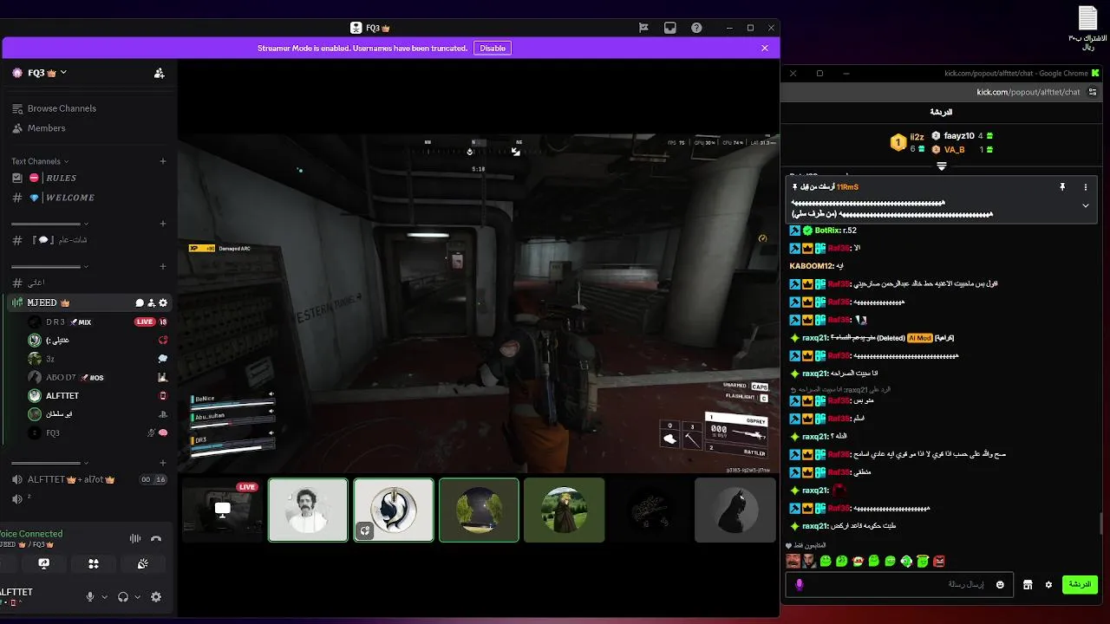The height and width of the screenshot is (624, 1110).
Task: Click leaderboard user faayz10 in Kick chat
Action: pos(959,136)
